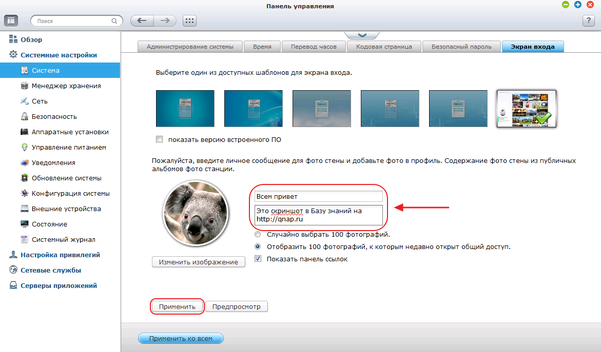
Task: Open the Сеть network icon
Action: [25, 101]
